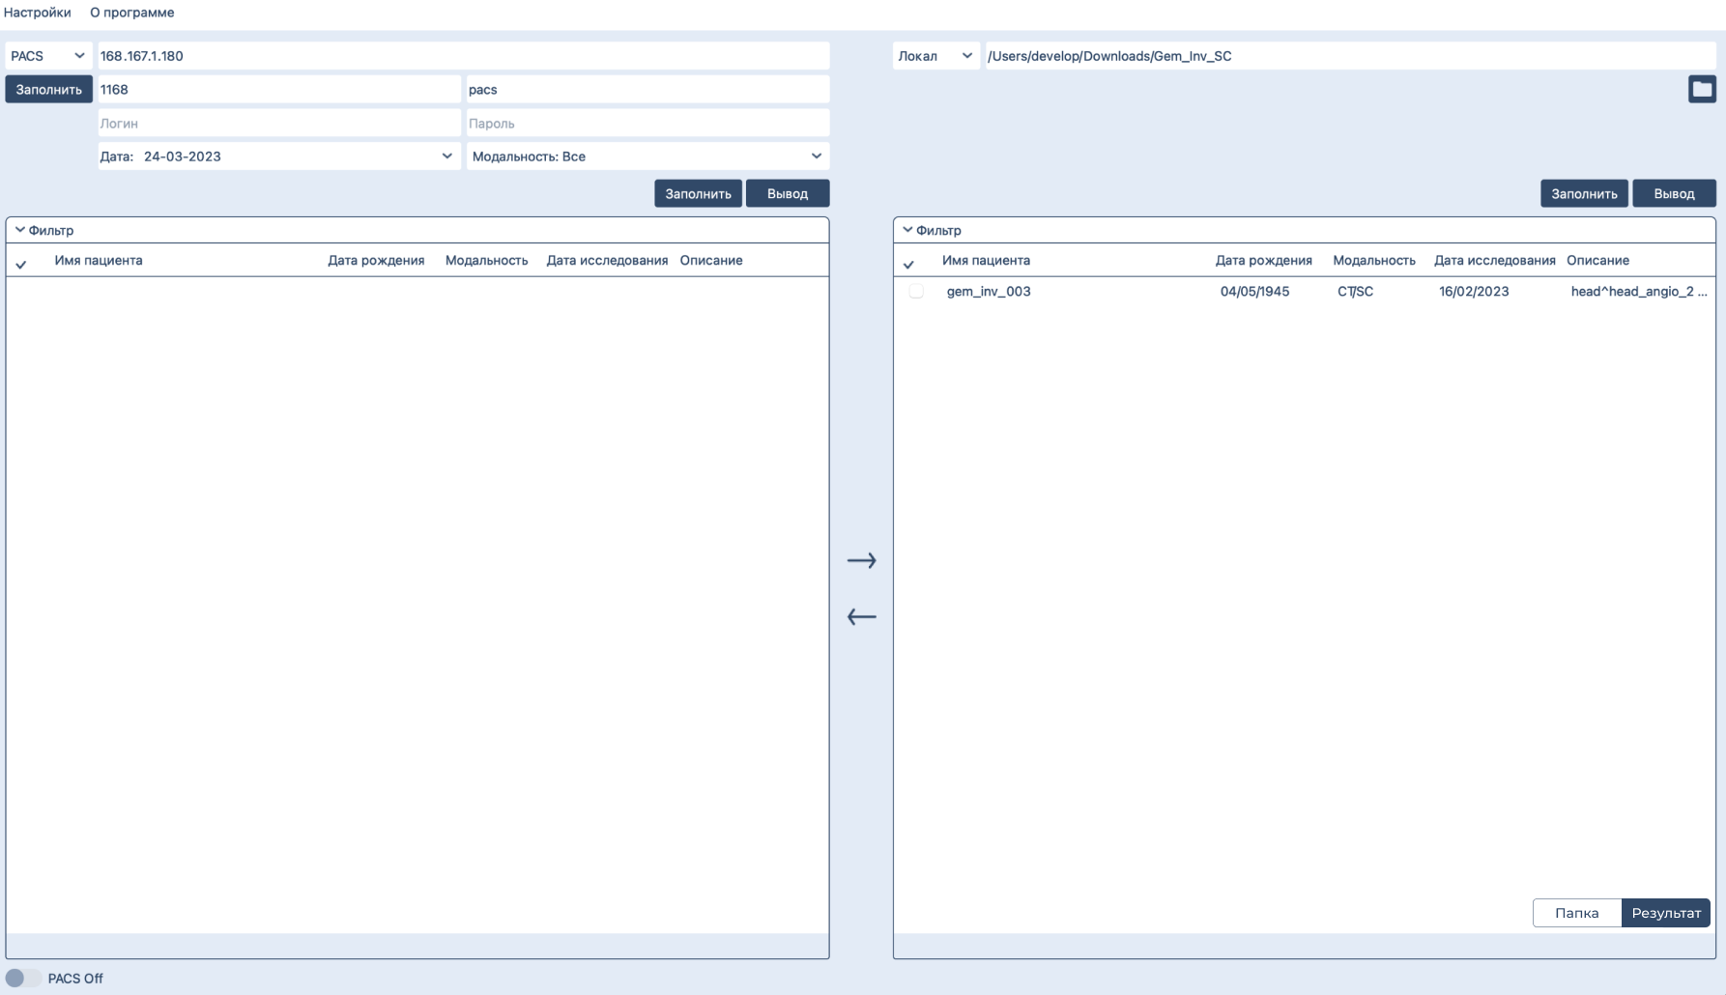Click left arrow to transfer studies
This screenshot has width=1726, height=995.
(x=861, y=616)
